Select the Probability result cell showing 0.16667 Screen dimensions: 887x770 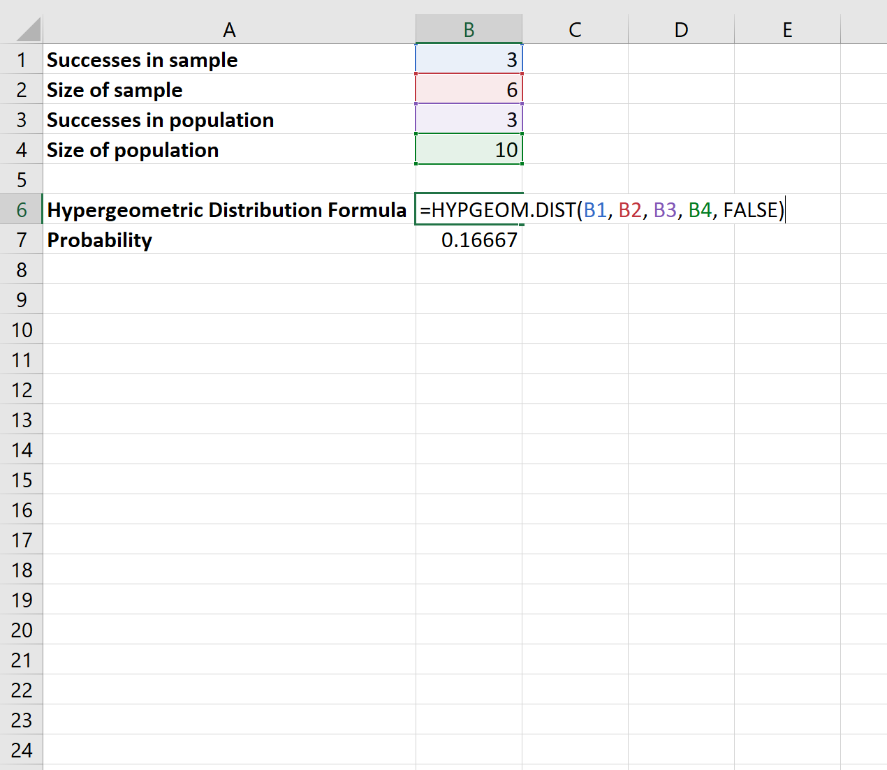click(x=468, y=239)
